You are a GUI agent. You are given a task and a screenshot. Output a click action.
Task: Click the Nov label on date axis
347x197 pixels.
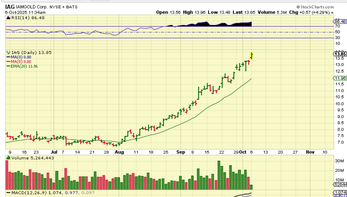pos(310,152)
